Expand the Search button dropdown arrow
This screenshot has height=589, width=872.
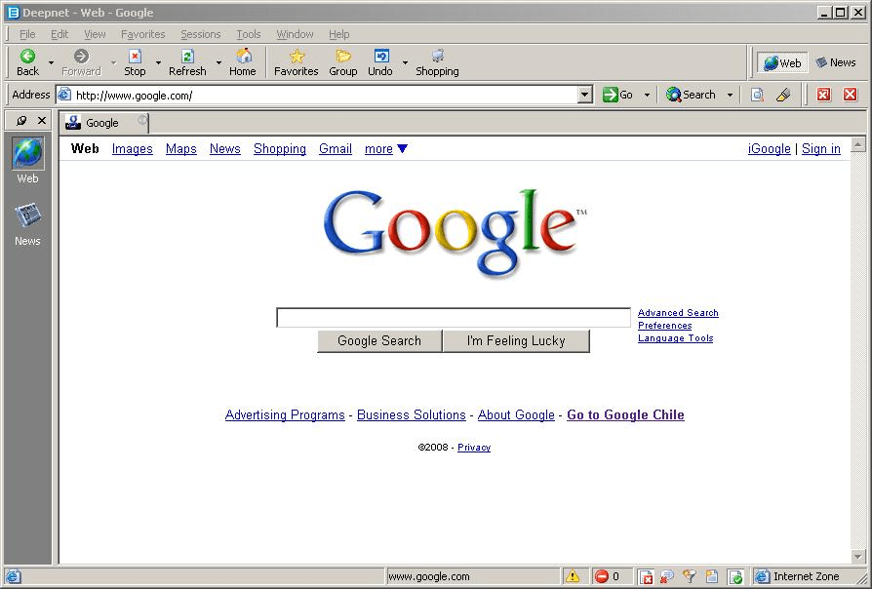point(730,96)
